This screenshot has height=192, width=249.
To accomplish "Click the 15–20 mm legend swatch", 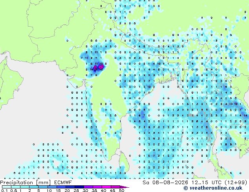I will [x=61, y=187].
